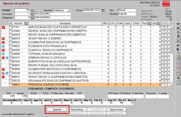Image resolution: width=181 pixels, height=117 pixels.
Task: Open the lookup icon next to Delegación field
Action: [32, 18]
